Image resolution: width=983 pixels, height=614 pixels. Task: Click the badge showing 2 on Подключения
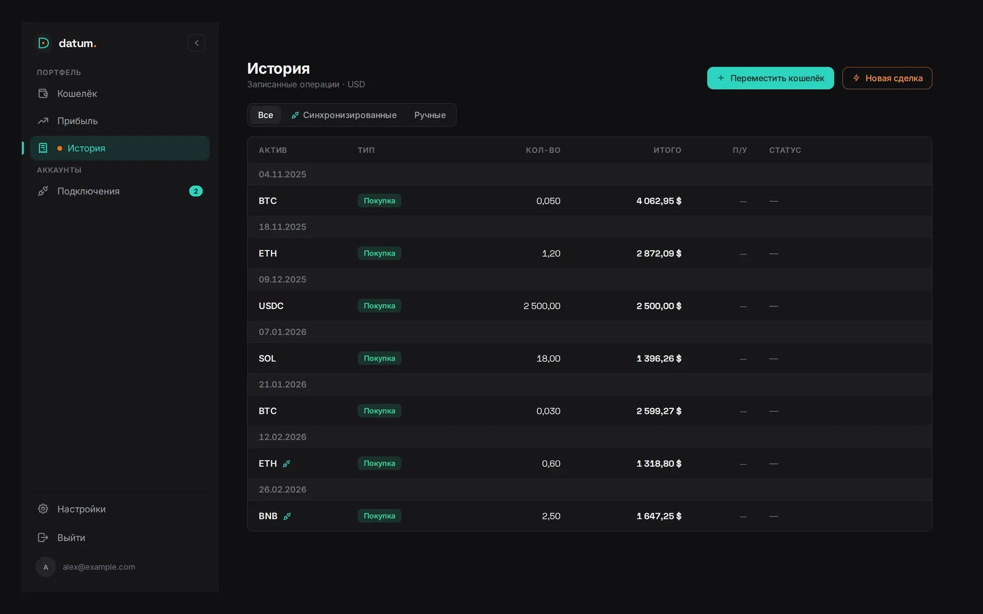tap(196, 191)
